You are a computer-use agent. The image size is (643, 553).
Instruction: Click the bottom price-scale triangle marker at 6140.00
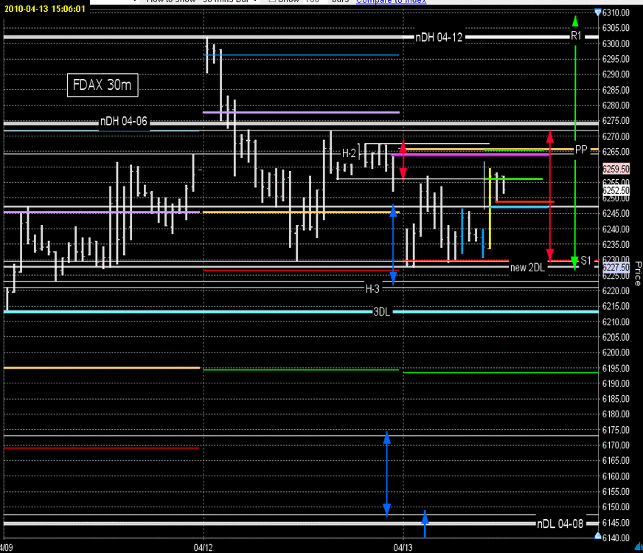(x=598, y=536)
